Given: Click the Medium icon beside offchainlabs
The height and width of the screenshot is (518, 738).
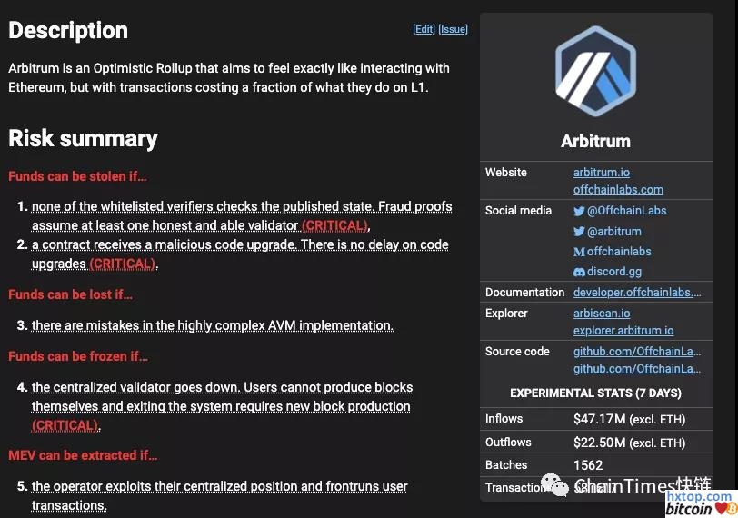Looking at the screenshot, I should point(579,252).
